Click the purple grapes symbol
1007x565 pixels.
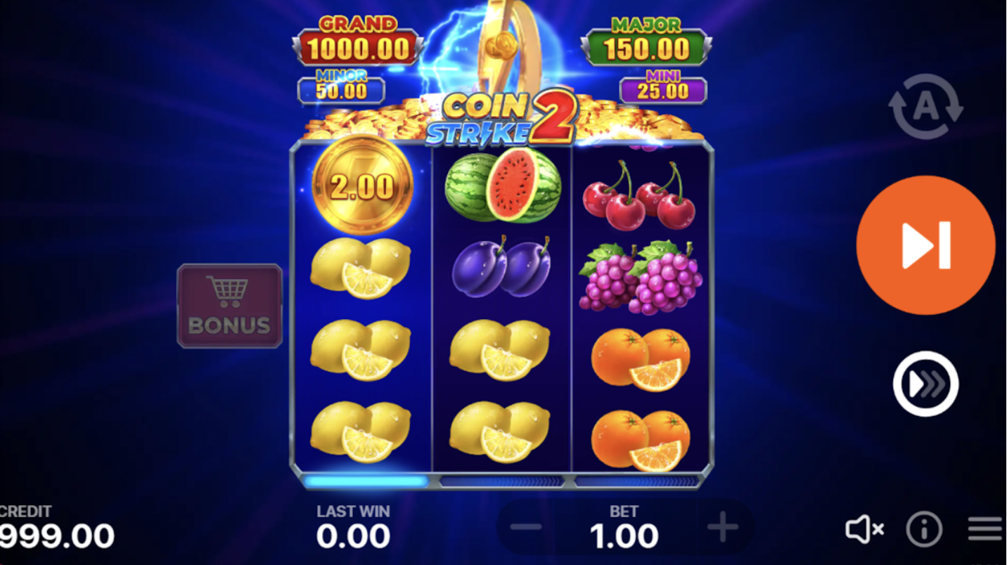click(x=641, y=278)
